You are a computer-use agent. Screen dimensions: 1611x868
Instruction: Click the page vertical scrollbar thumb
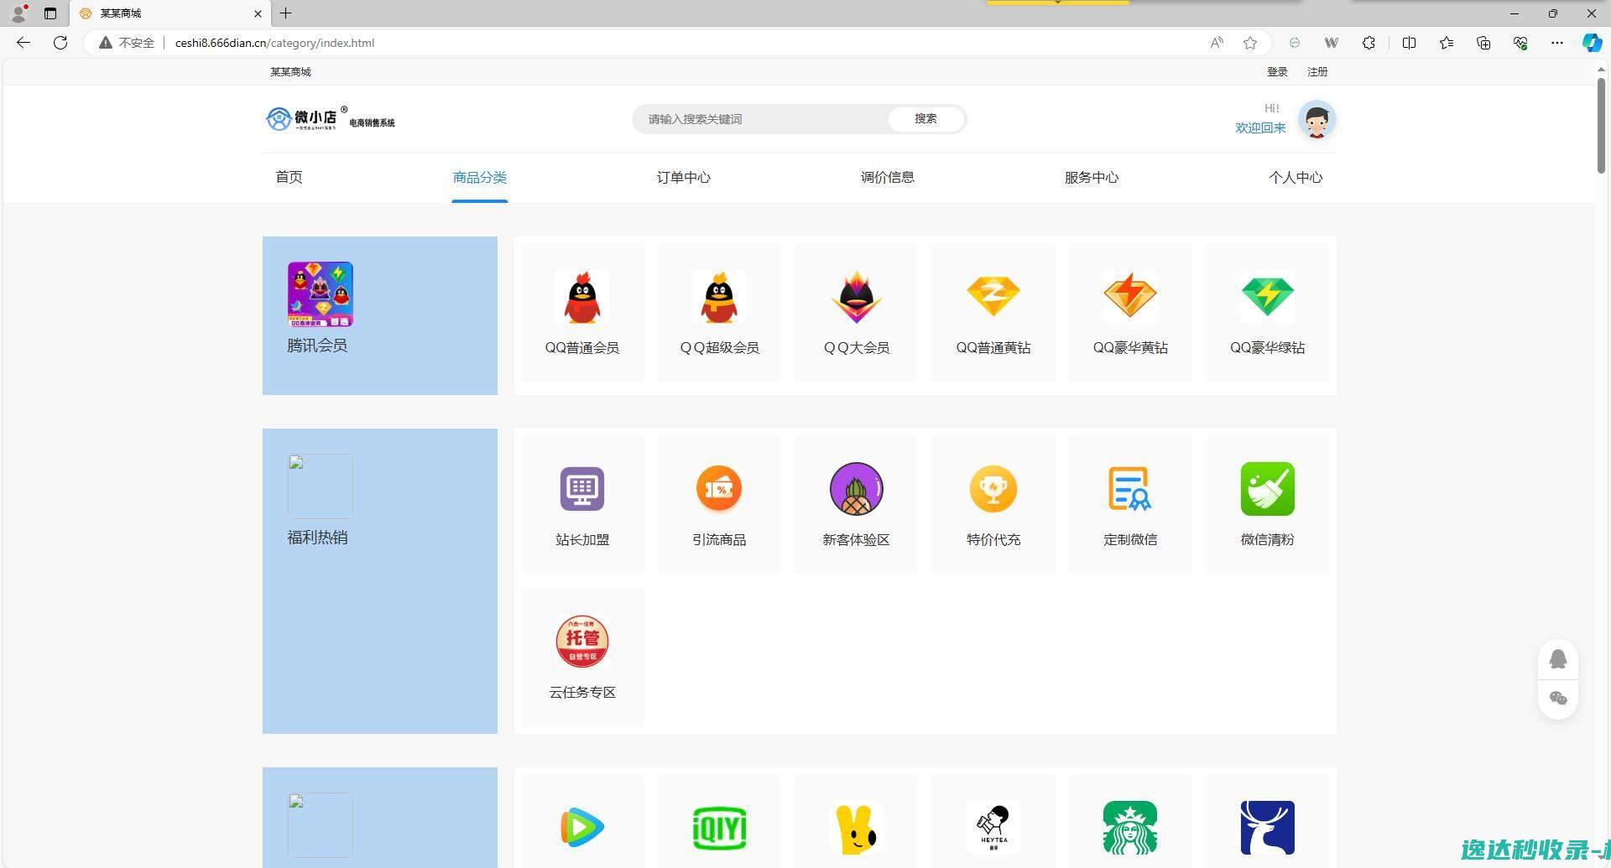(1601, 126)
